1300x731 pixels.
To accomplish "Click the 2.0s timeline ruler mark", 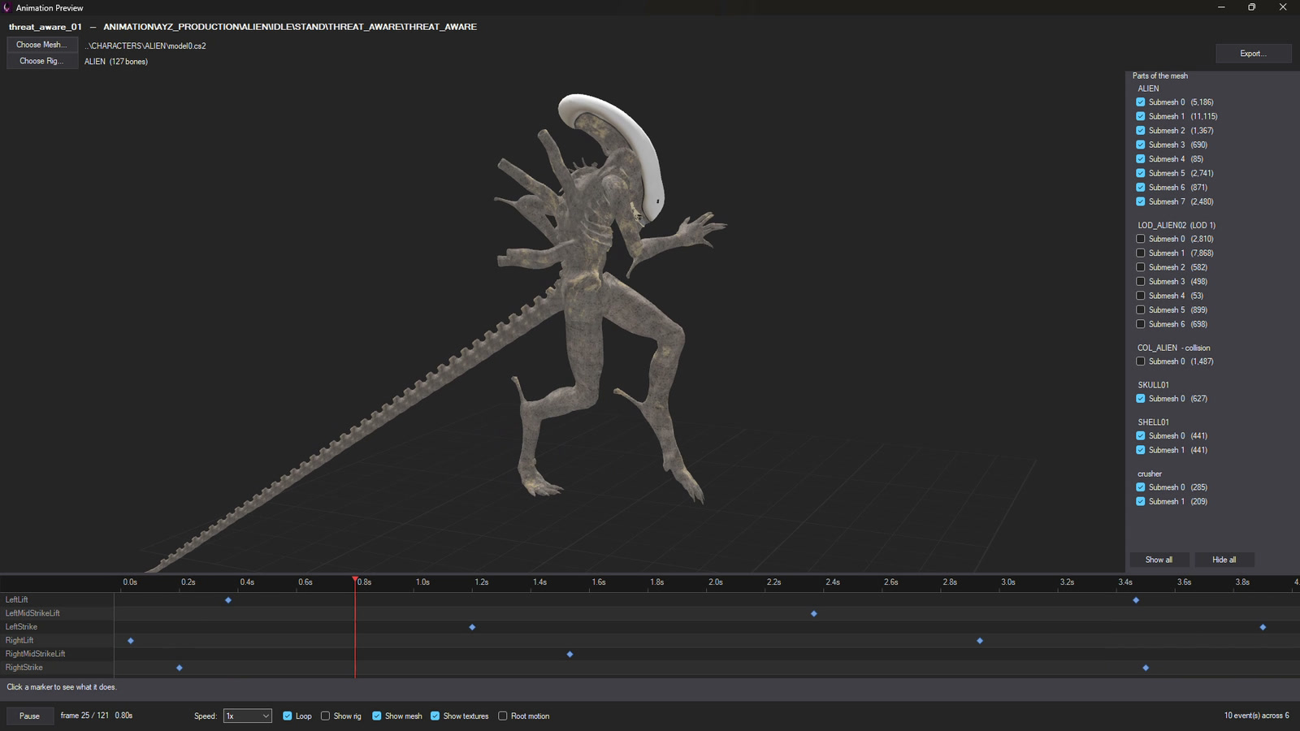I will (x=715, y=582).
